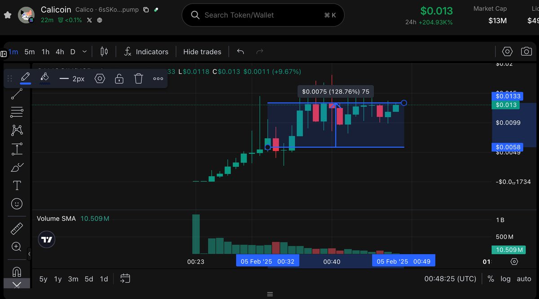
Task: Redo the chart action
Action: click(x=260, y=52)
